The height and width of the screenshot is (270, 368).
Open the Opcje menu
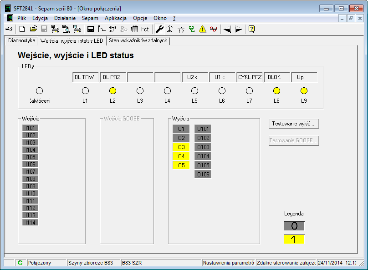[140, 18]
